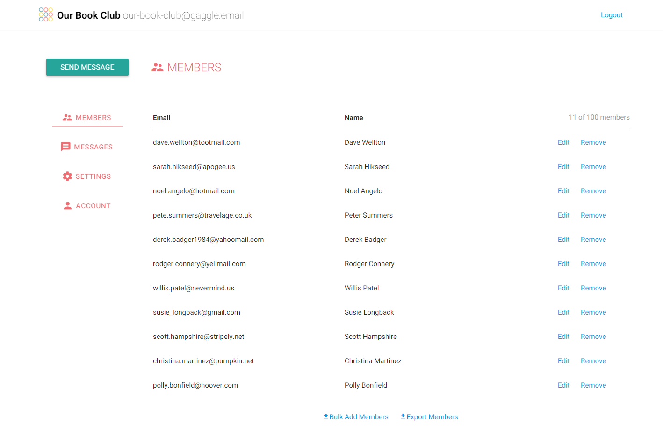Image resolution: width=663 pixels, height=430 pixels.
Task: Edit Peter Summers' member record
Action: [563, 215]
